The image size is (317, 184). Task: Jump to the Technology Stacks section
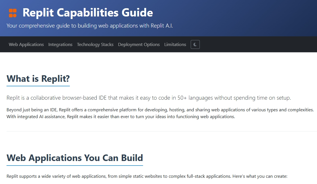click(95, 45)
